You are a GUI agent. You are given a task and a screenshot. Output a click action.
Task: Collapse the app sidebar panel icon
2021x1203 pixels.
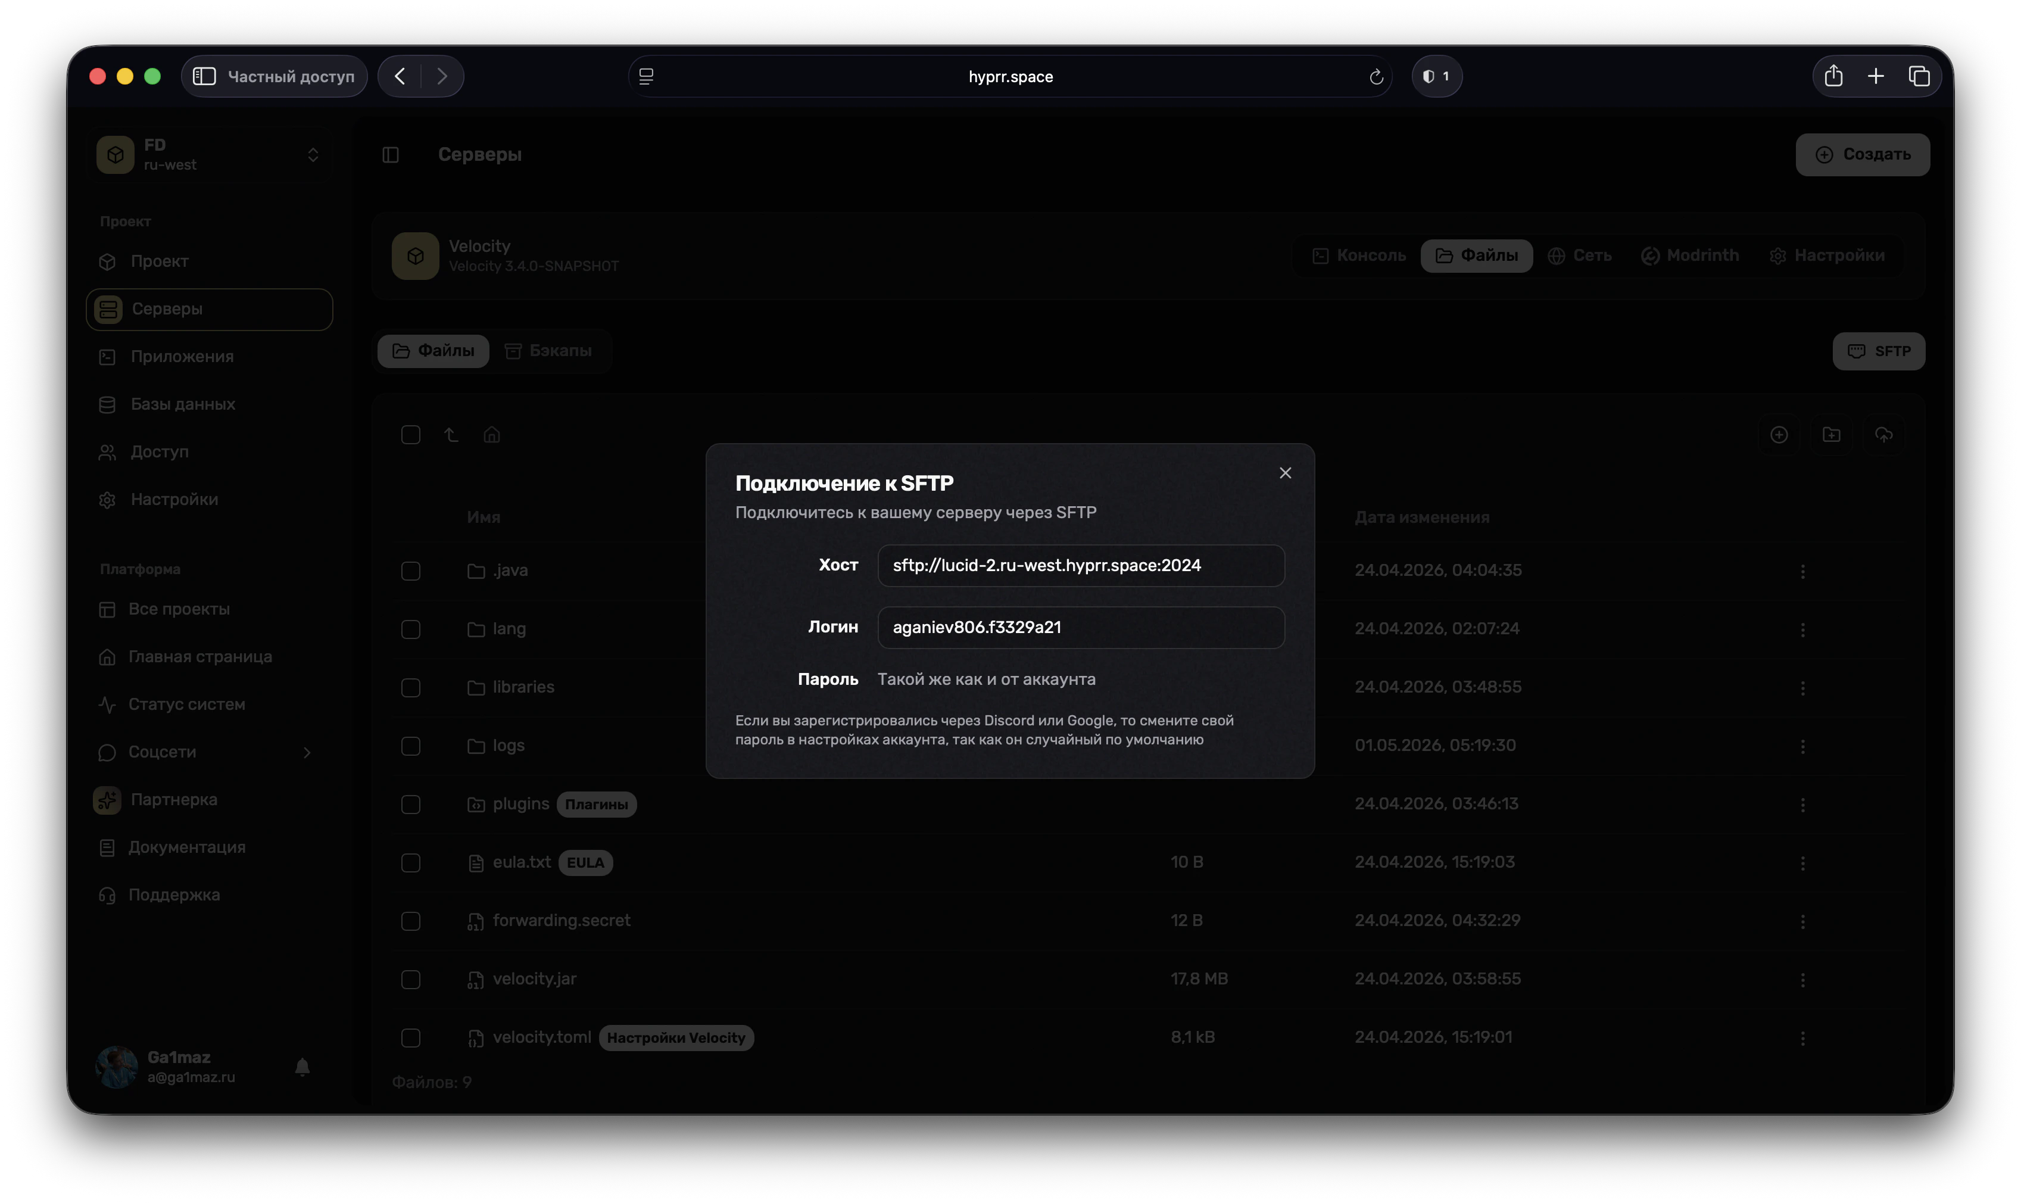click(391, 154)
